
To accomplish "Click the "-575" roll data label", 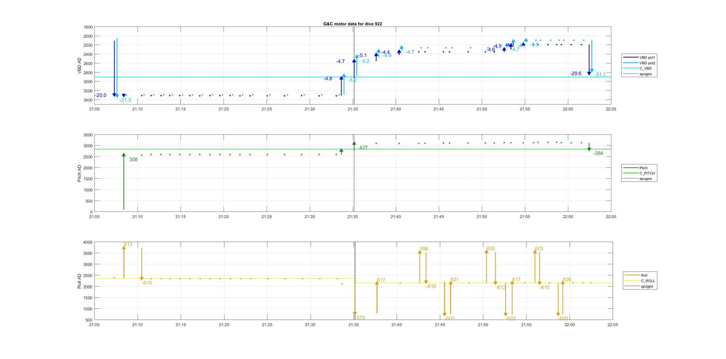I will 360,318.
